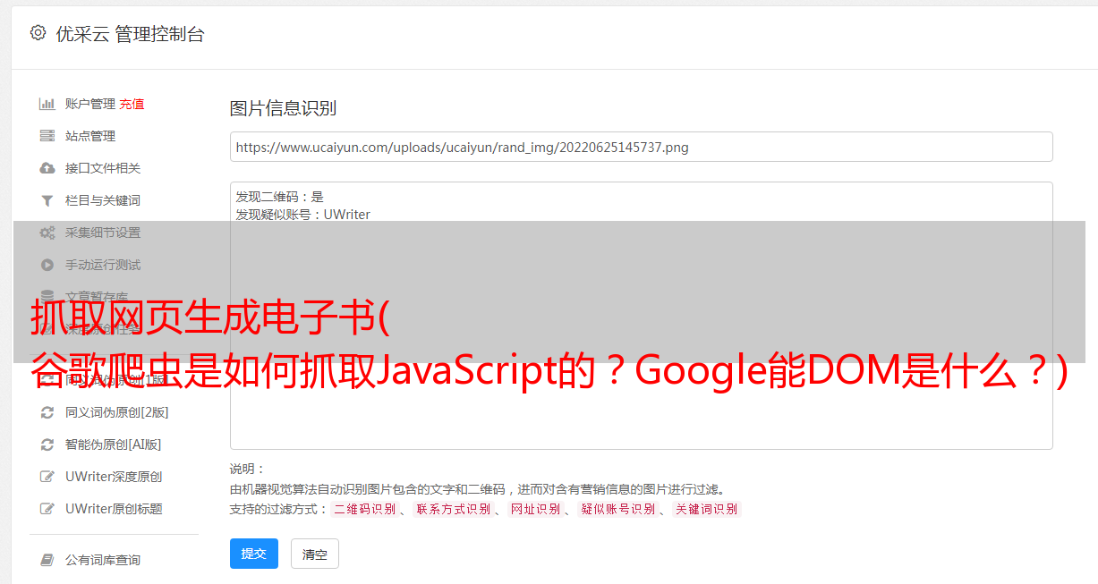Open UWriter深度原创 in the sidebar
This screenshot has width=1098, height=584.
click(x=114, y=477)
